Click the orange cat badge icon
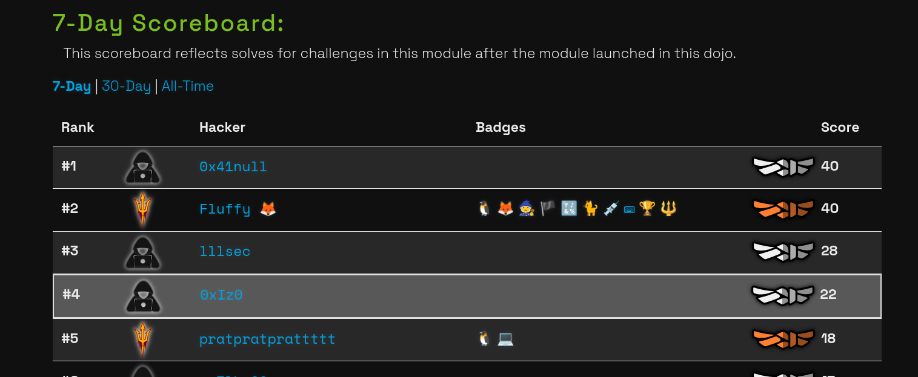This screenshot has width=918, height=377. (x=590, y=209)
